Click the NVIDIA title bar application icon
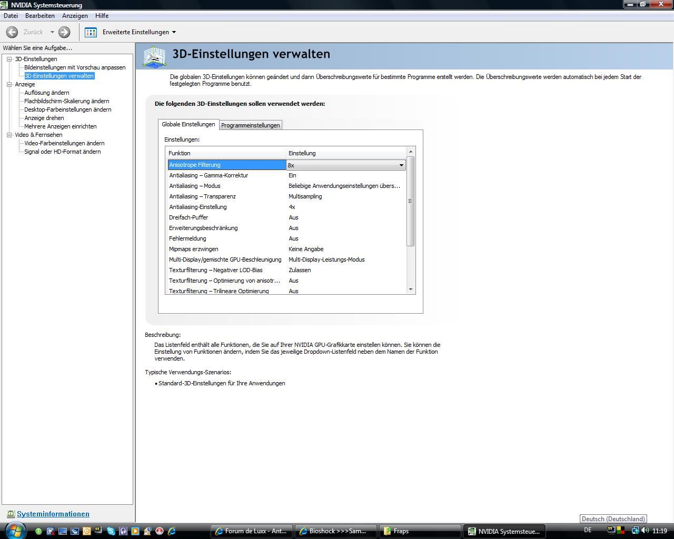Viewport: 674px width, 539px height. click(x=5, y=5)
